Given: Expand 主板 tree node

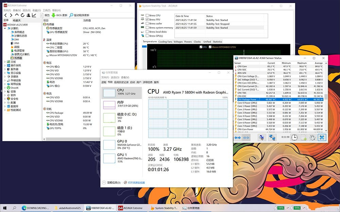Looking at the screenshot, I should 5,62.
